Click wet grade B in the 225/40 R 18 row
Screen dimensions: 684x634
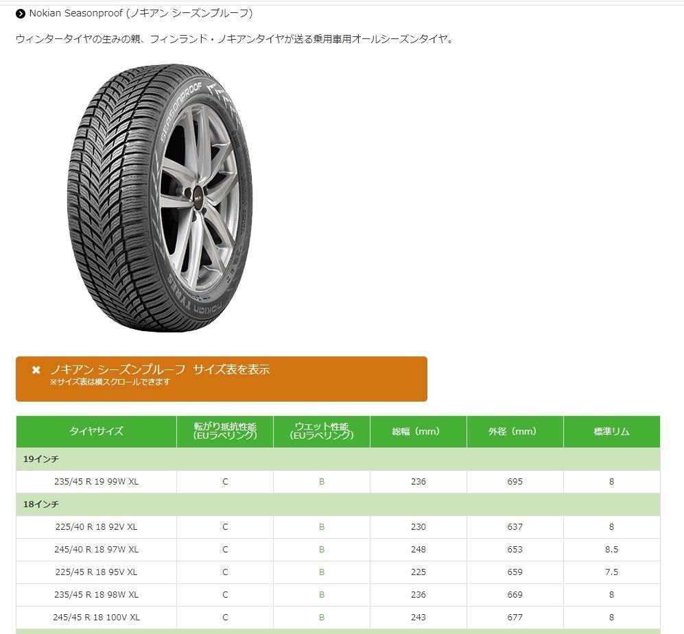pos(322,527)
